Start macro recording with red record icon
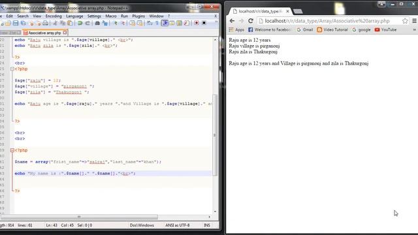 point(197,23)
